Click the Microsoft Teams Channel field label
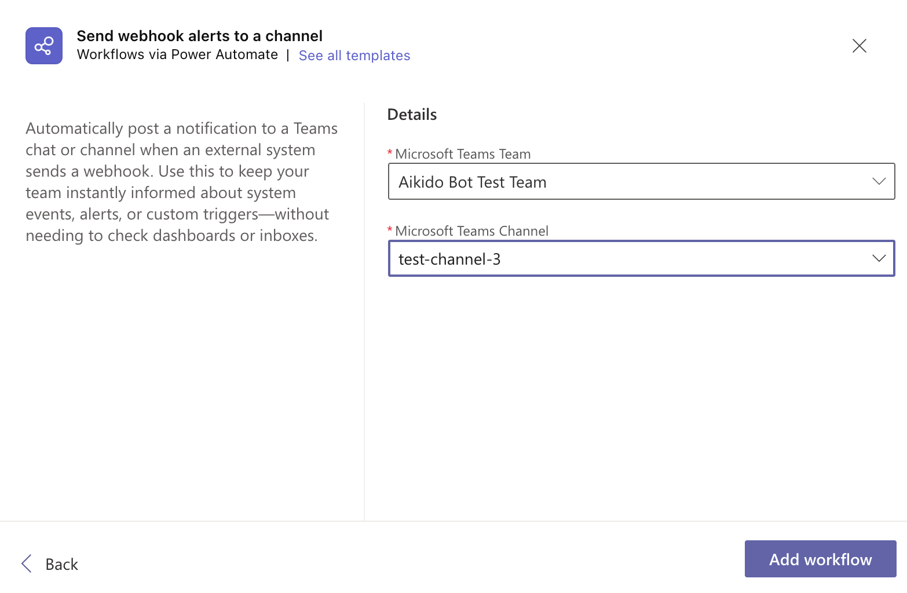The height and width of the screenshot is (593, 907). 471,231
